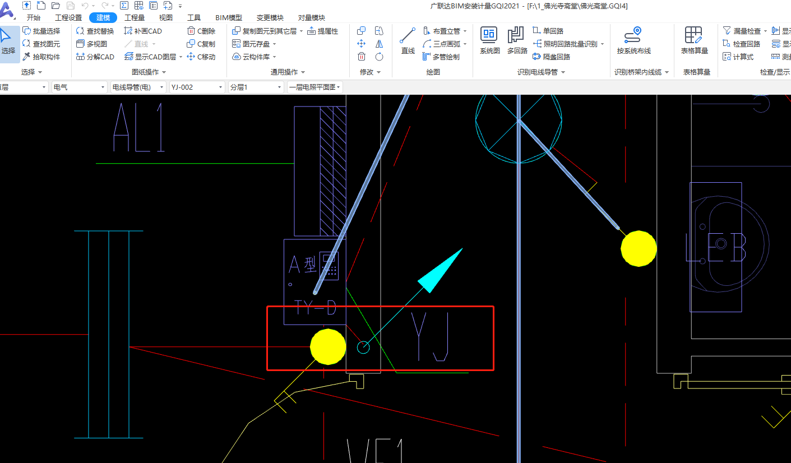Click 三点画弧 three-point arc
This screenshot has width=791, height=463.
pos(442,44)
